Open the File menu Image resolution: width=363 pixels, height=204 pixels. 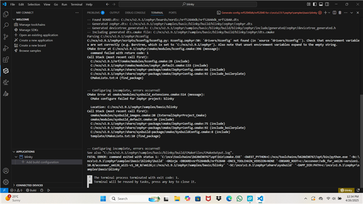coord(12,5)
